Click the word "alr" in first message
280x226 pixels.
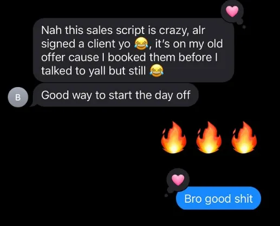(x=199, y=30)
